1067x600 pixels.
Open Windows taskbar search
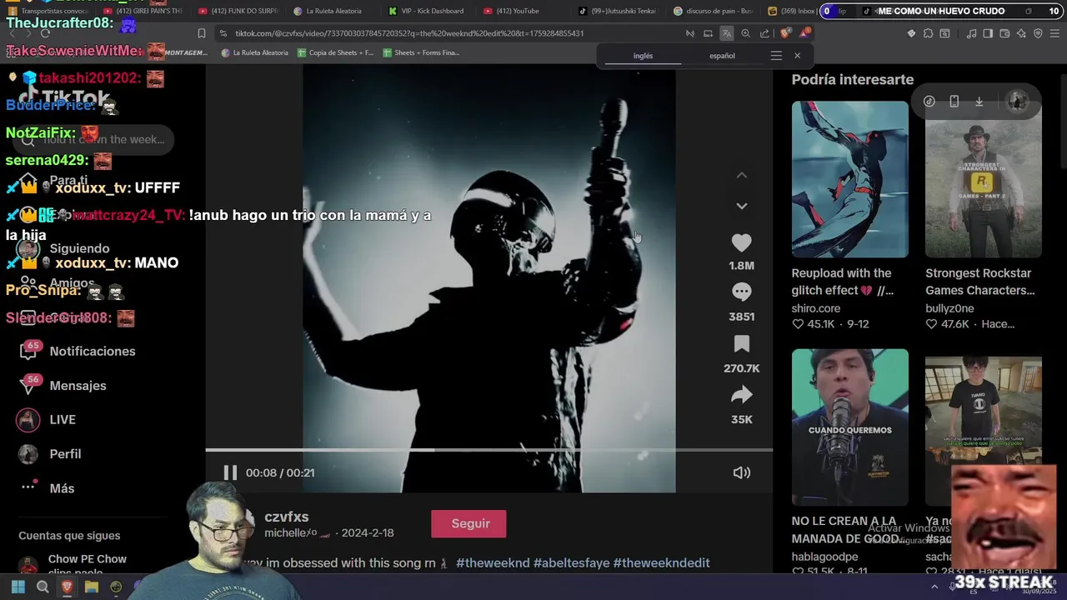coord(43,587)
